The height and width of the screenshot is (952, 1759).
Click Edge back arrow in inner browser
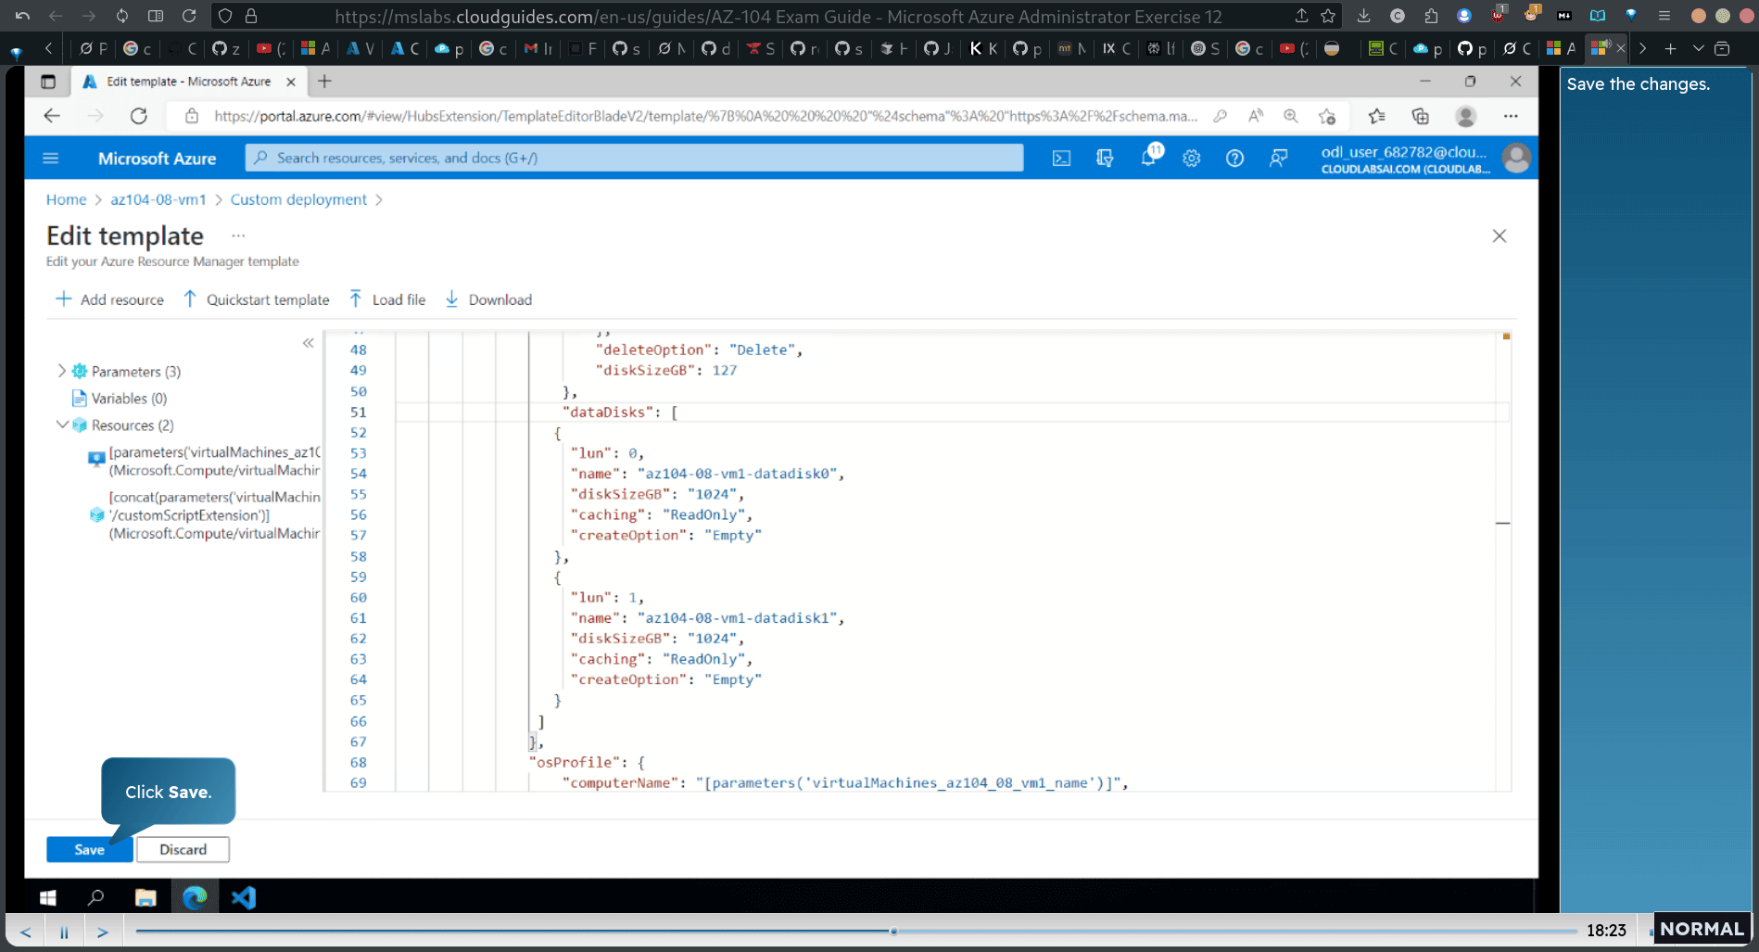[52, 116]
